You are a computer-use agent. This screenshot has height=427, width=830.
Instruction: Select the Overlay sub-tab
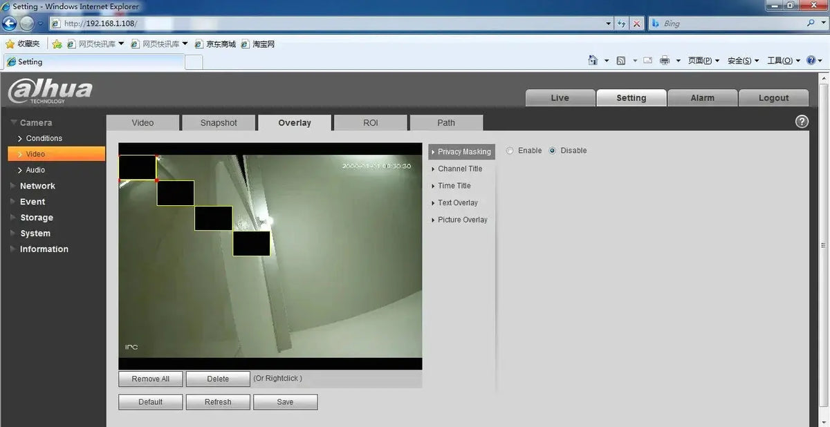(x=295, y=123)
